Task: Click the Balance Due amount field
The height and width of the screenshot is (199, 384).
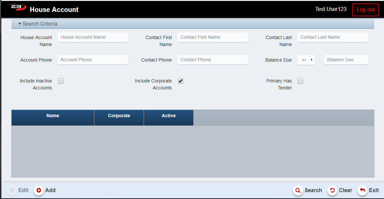Action: (346, 60)
